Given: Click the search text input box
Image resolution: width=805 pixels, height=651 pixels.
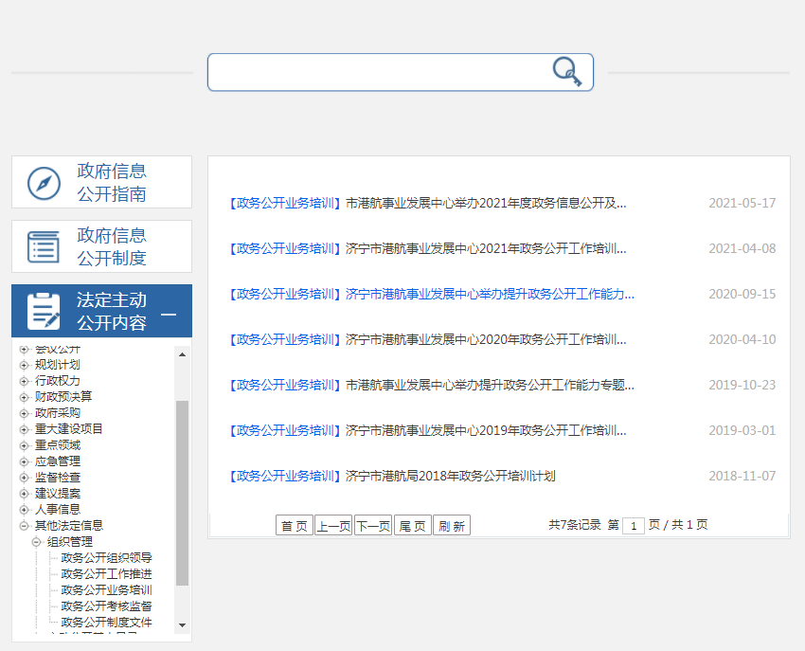Looking at the screenshot, I should coord(379,72).
